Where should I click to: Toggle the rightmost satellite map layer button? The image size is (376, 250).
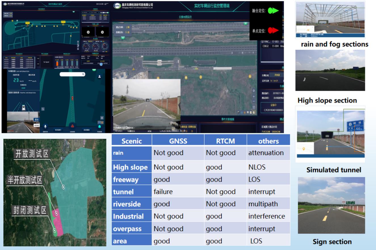click(254, 112)
